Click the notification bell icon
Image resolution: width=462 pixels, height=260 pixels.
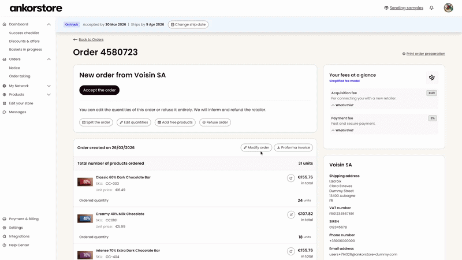431,8
